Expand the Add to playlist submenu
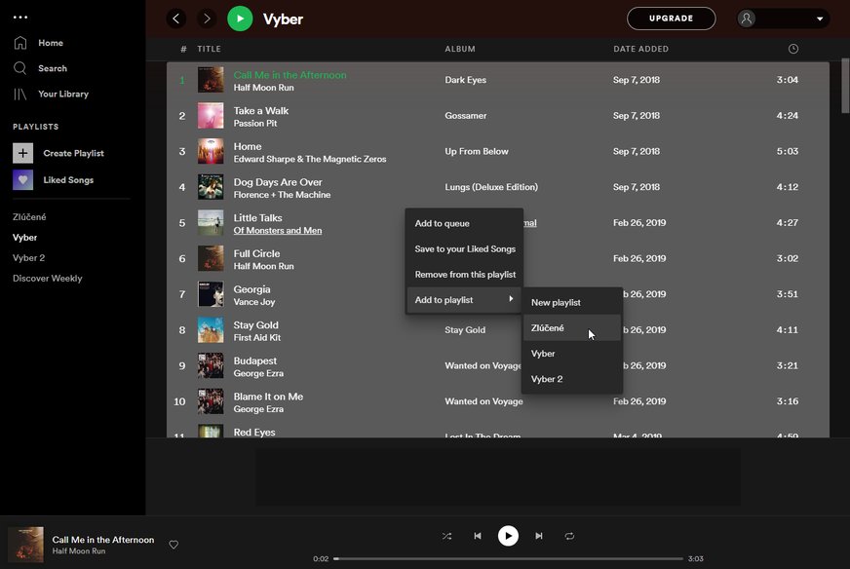The height and width of the screenshot is (569, 850). pyautogui.click(x=464, y=300)
